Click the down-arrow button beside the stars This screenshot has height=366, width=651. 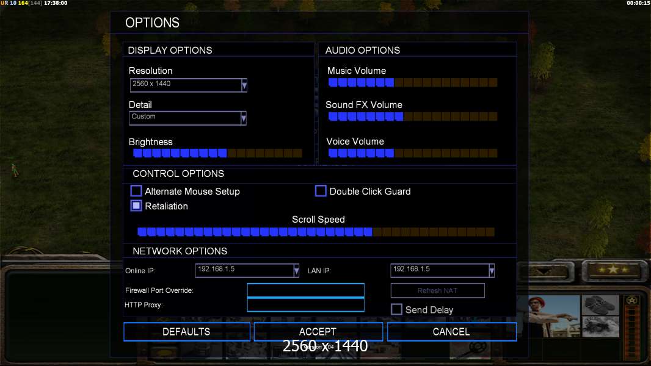(544, 271)
